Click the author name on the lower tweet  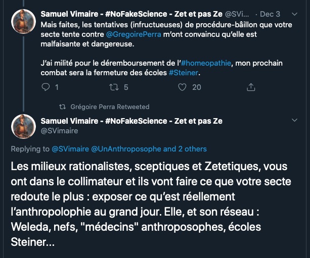(131, 121)
